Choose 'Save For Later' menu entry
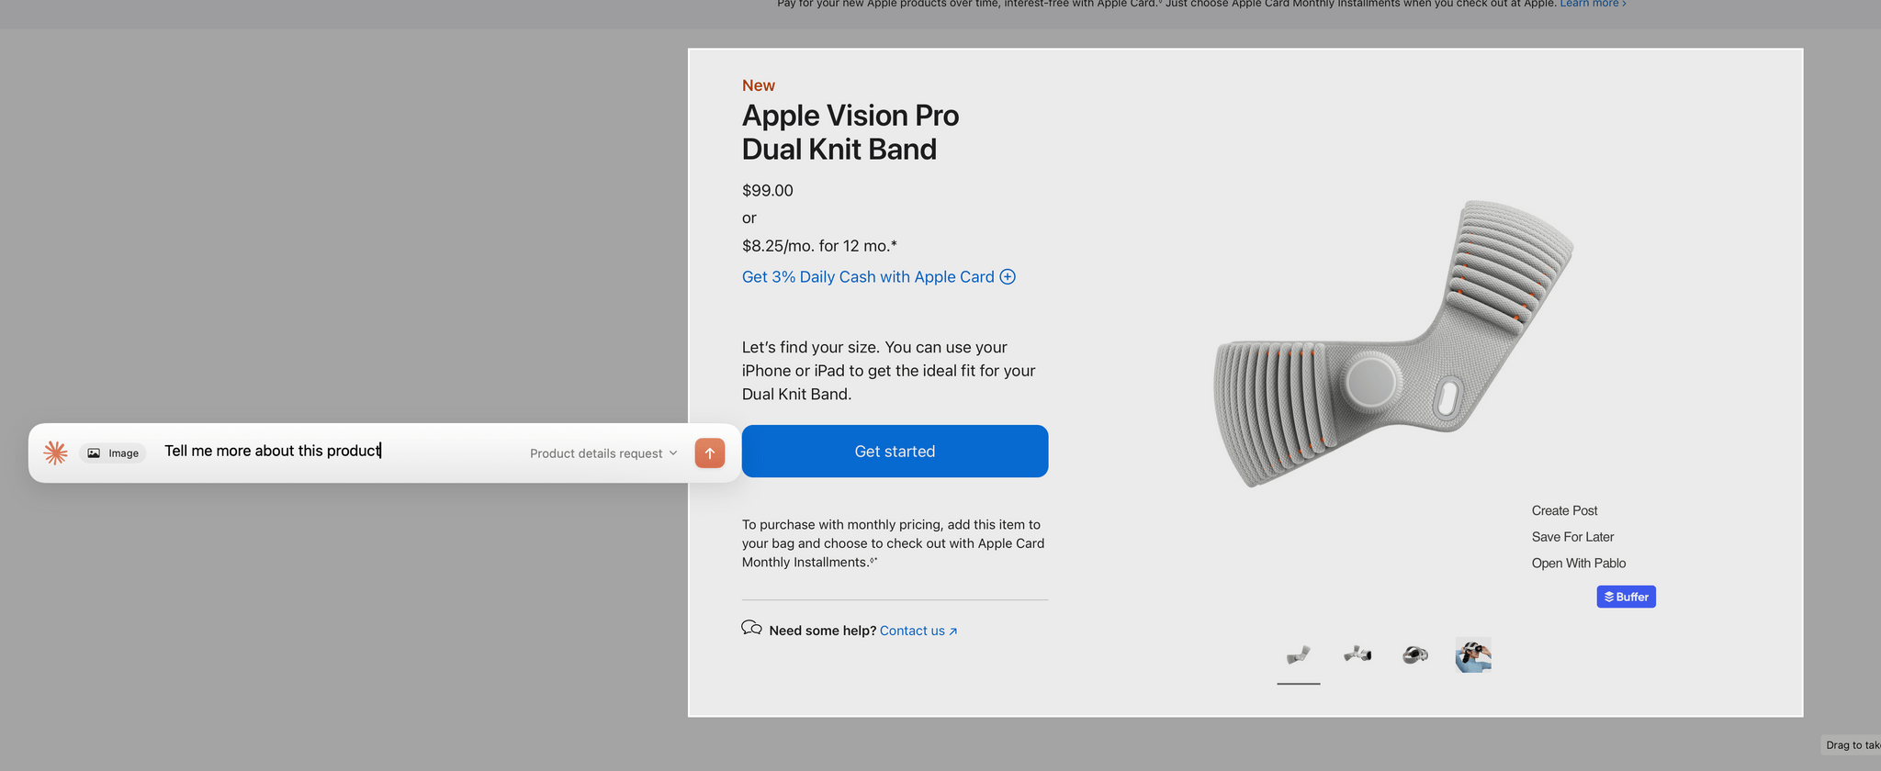This screenshot has width=1881, height=771. (1572, 537)
